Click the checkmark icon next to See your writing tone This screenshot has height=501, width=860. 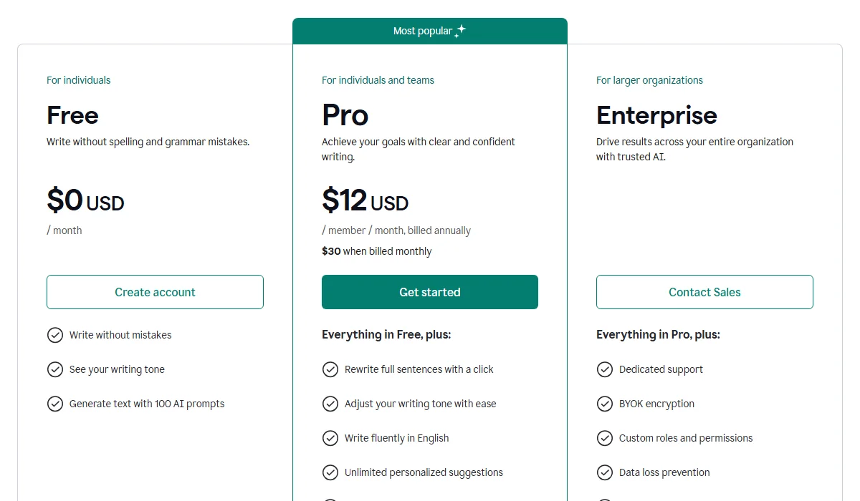click(56, 369)
